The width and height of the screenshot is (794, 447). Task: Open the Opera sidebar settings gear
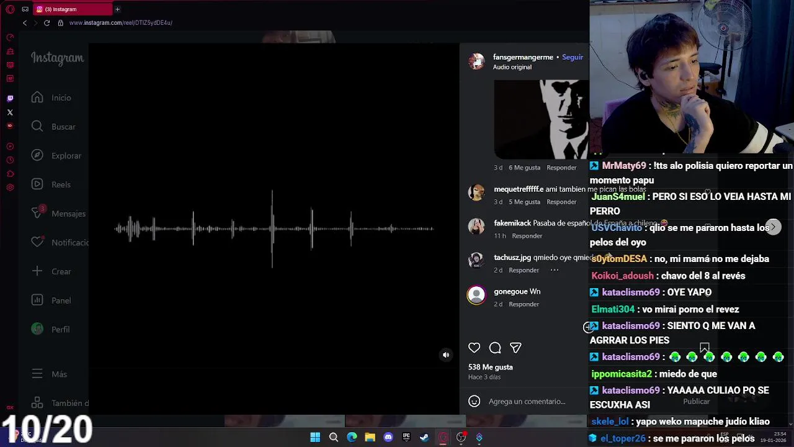(10, 187)
